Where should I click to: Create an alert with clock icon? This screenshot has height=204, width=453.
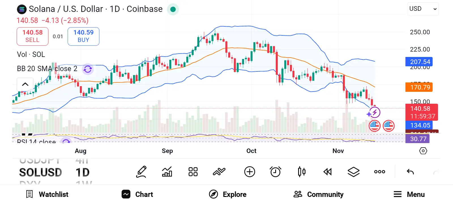(275, 172)
